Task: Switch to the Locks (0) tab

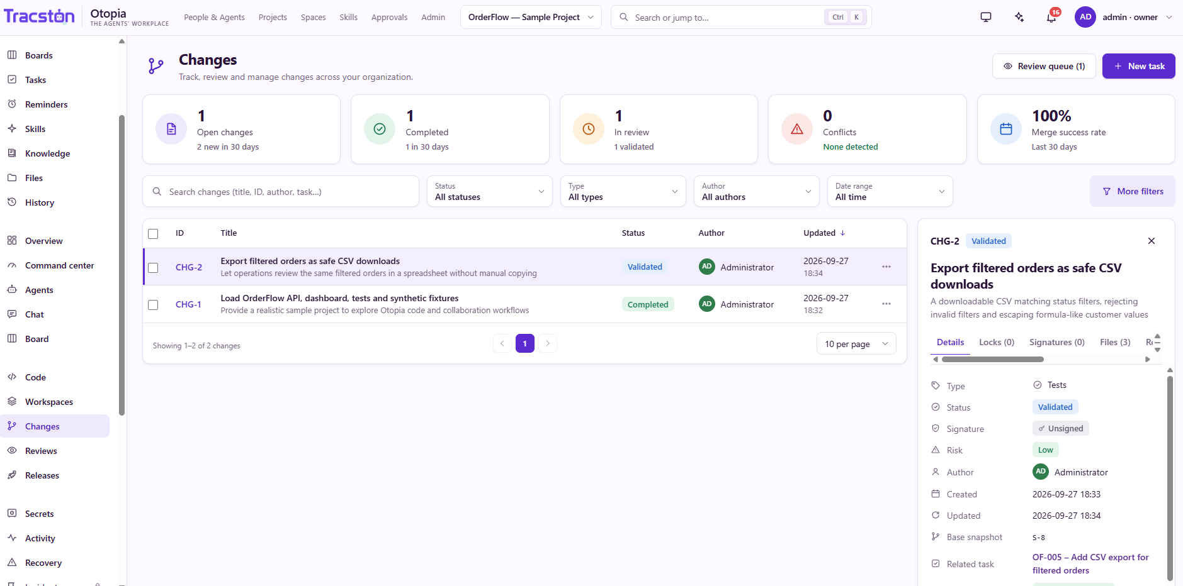Action: [997, 342]
